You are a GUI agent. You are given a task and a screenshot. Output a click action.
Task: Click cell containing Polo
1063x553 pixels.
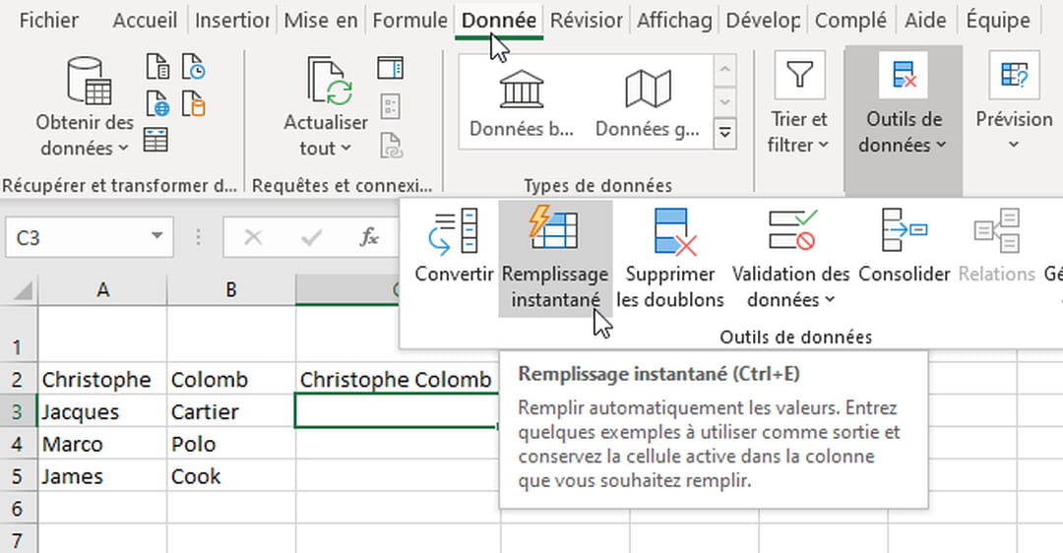pos(231,445)
